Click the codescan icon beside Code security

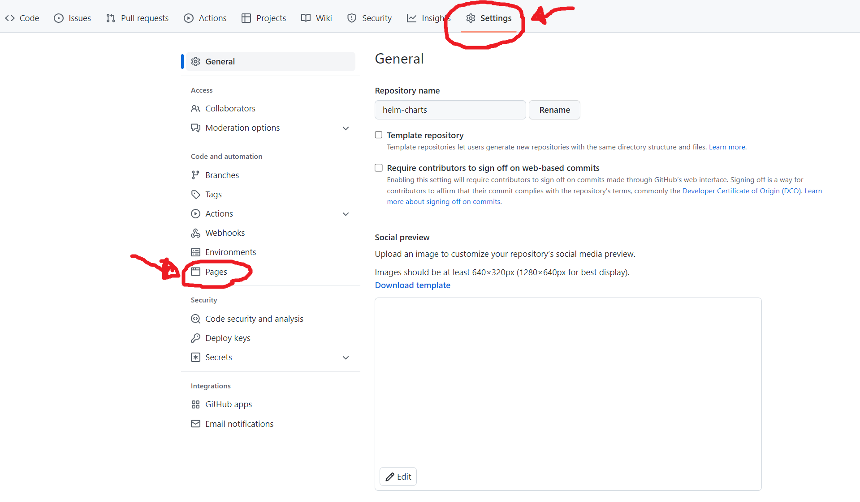(x=195, y=319)
